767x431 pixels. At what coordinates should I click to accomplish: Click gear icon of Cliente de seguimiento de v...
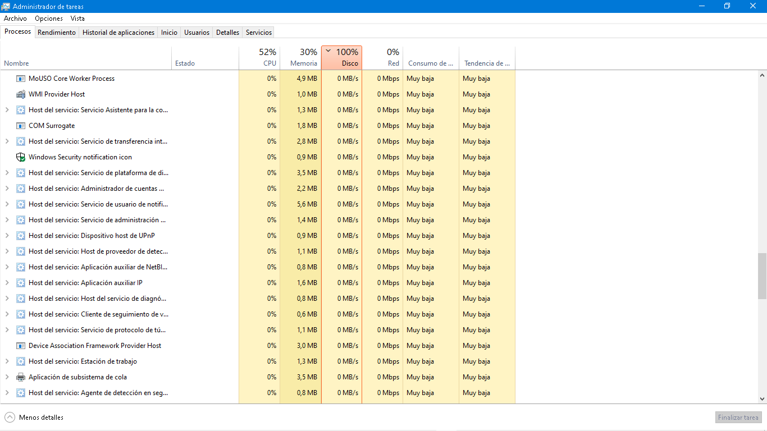coord(21,314)
